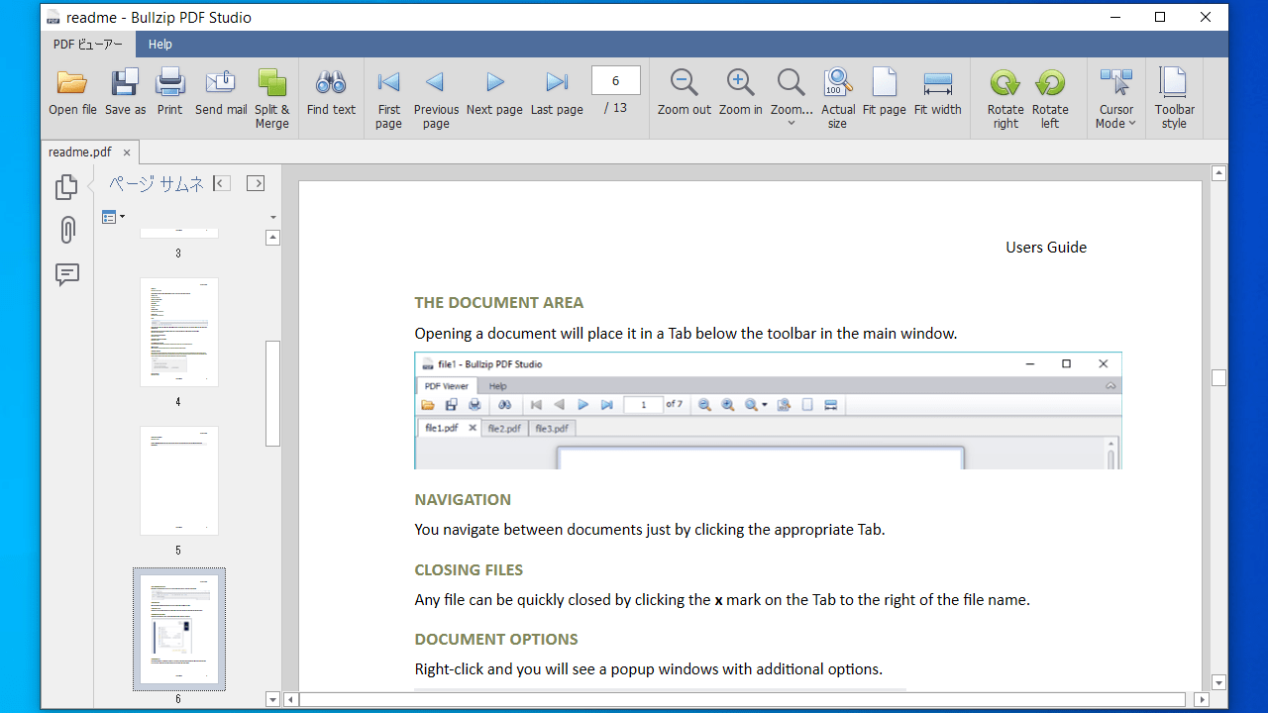
Task: Set view to Actual size
Action: tap(838, 98)
